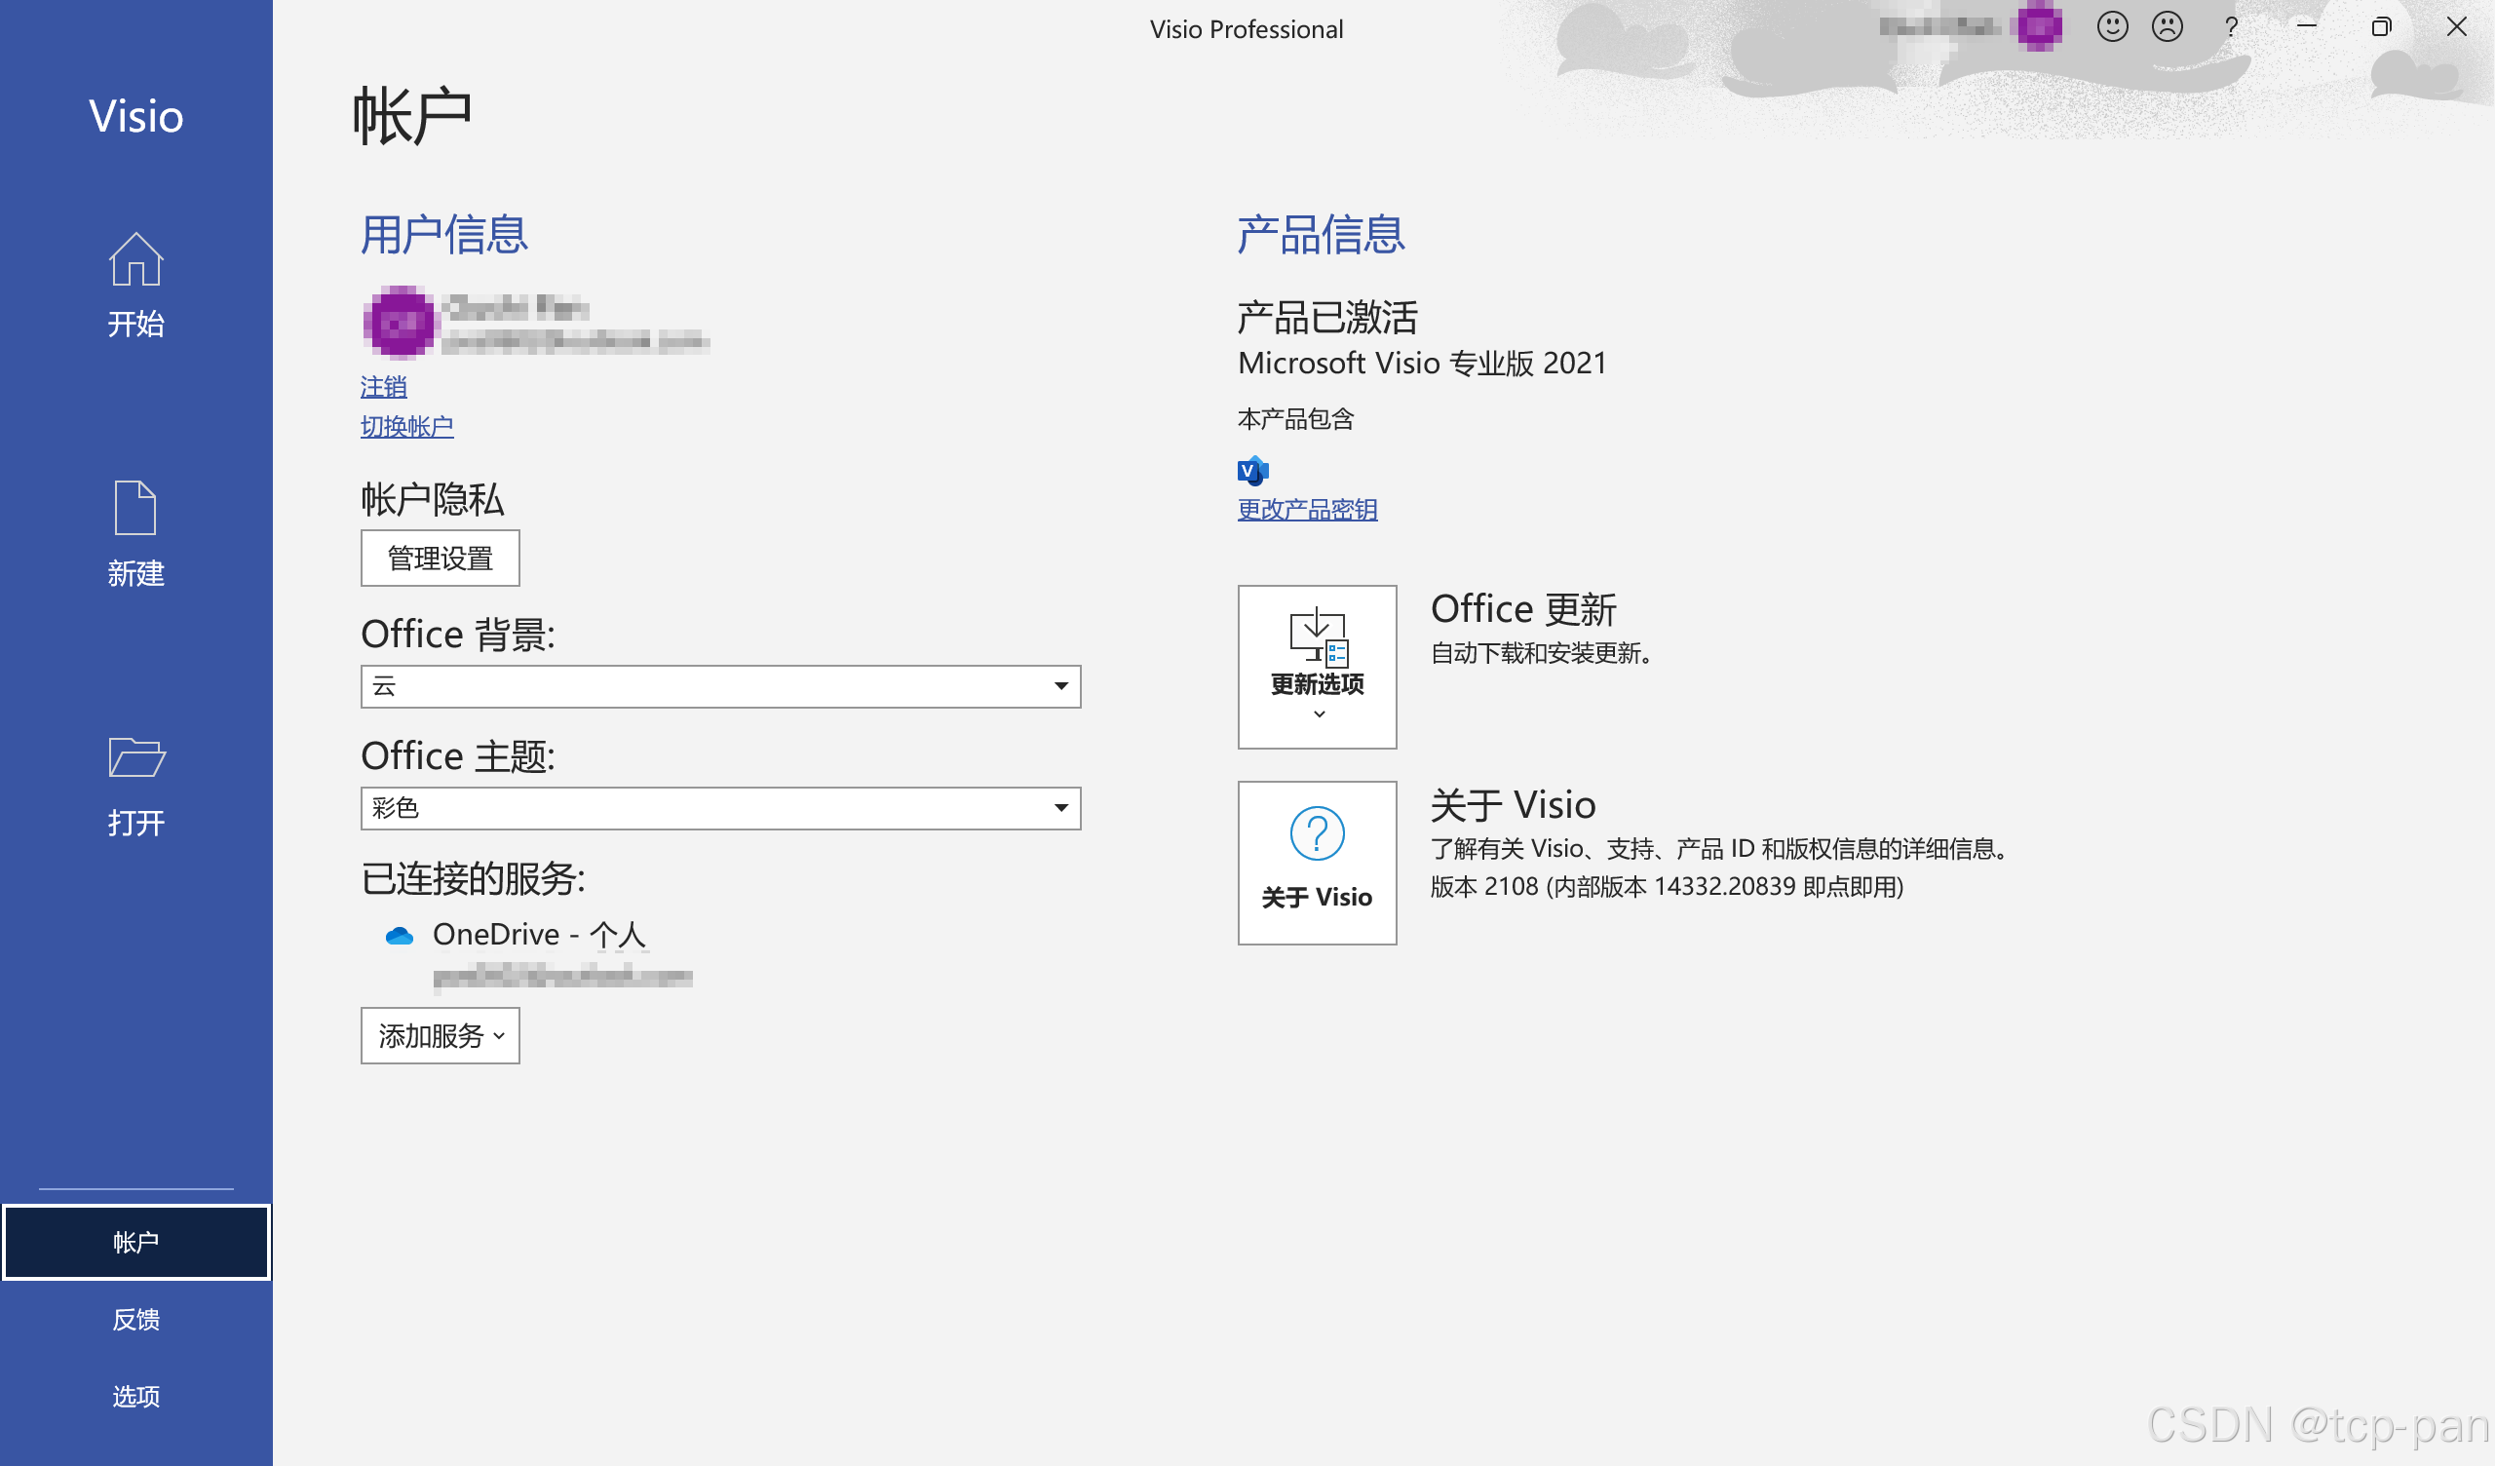Click the OneDrive cloud icon

point(399,936)
